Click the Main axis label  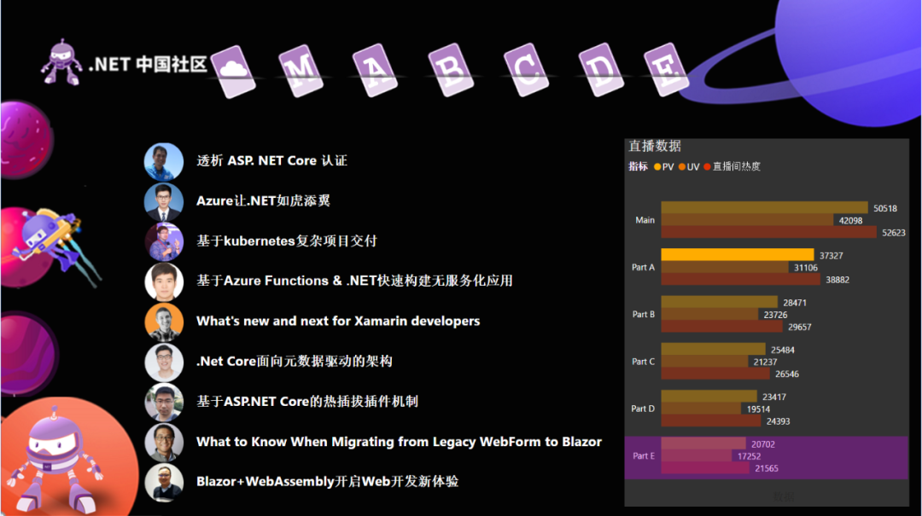(x=645, y=220)
